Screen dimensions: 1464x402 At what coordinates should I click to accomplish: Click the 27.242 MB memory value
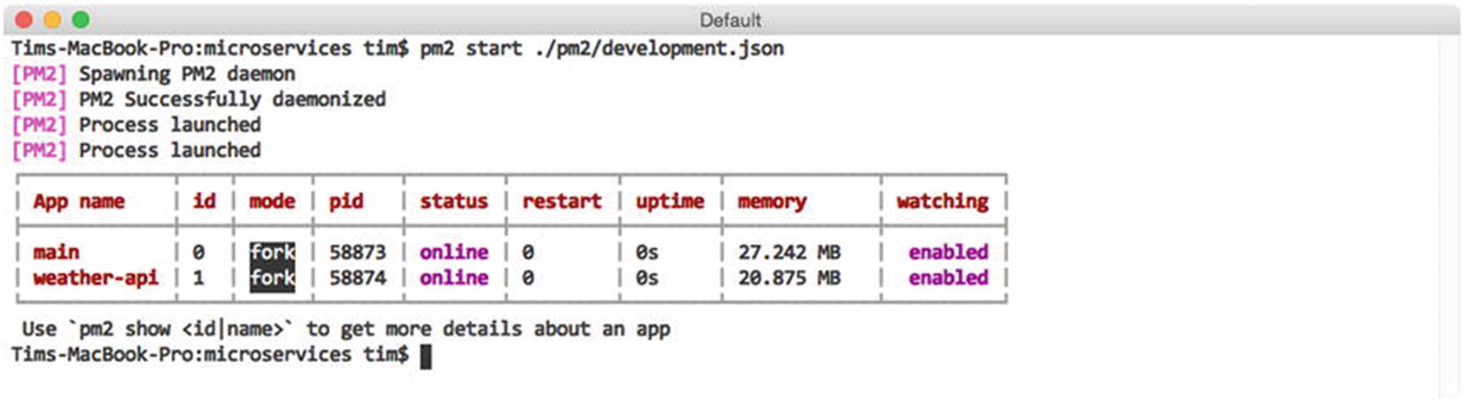pos(789,253)
